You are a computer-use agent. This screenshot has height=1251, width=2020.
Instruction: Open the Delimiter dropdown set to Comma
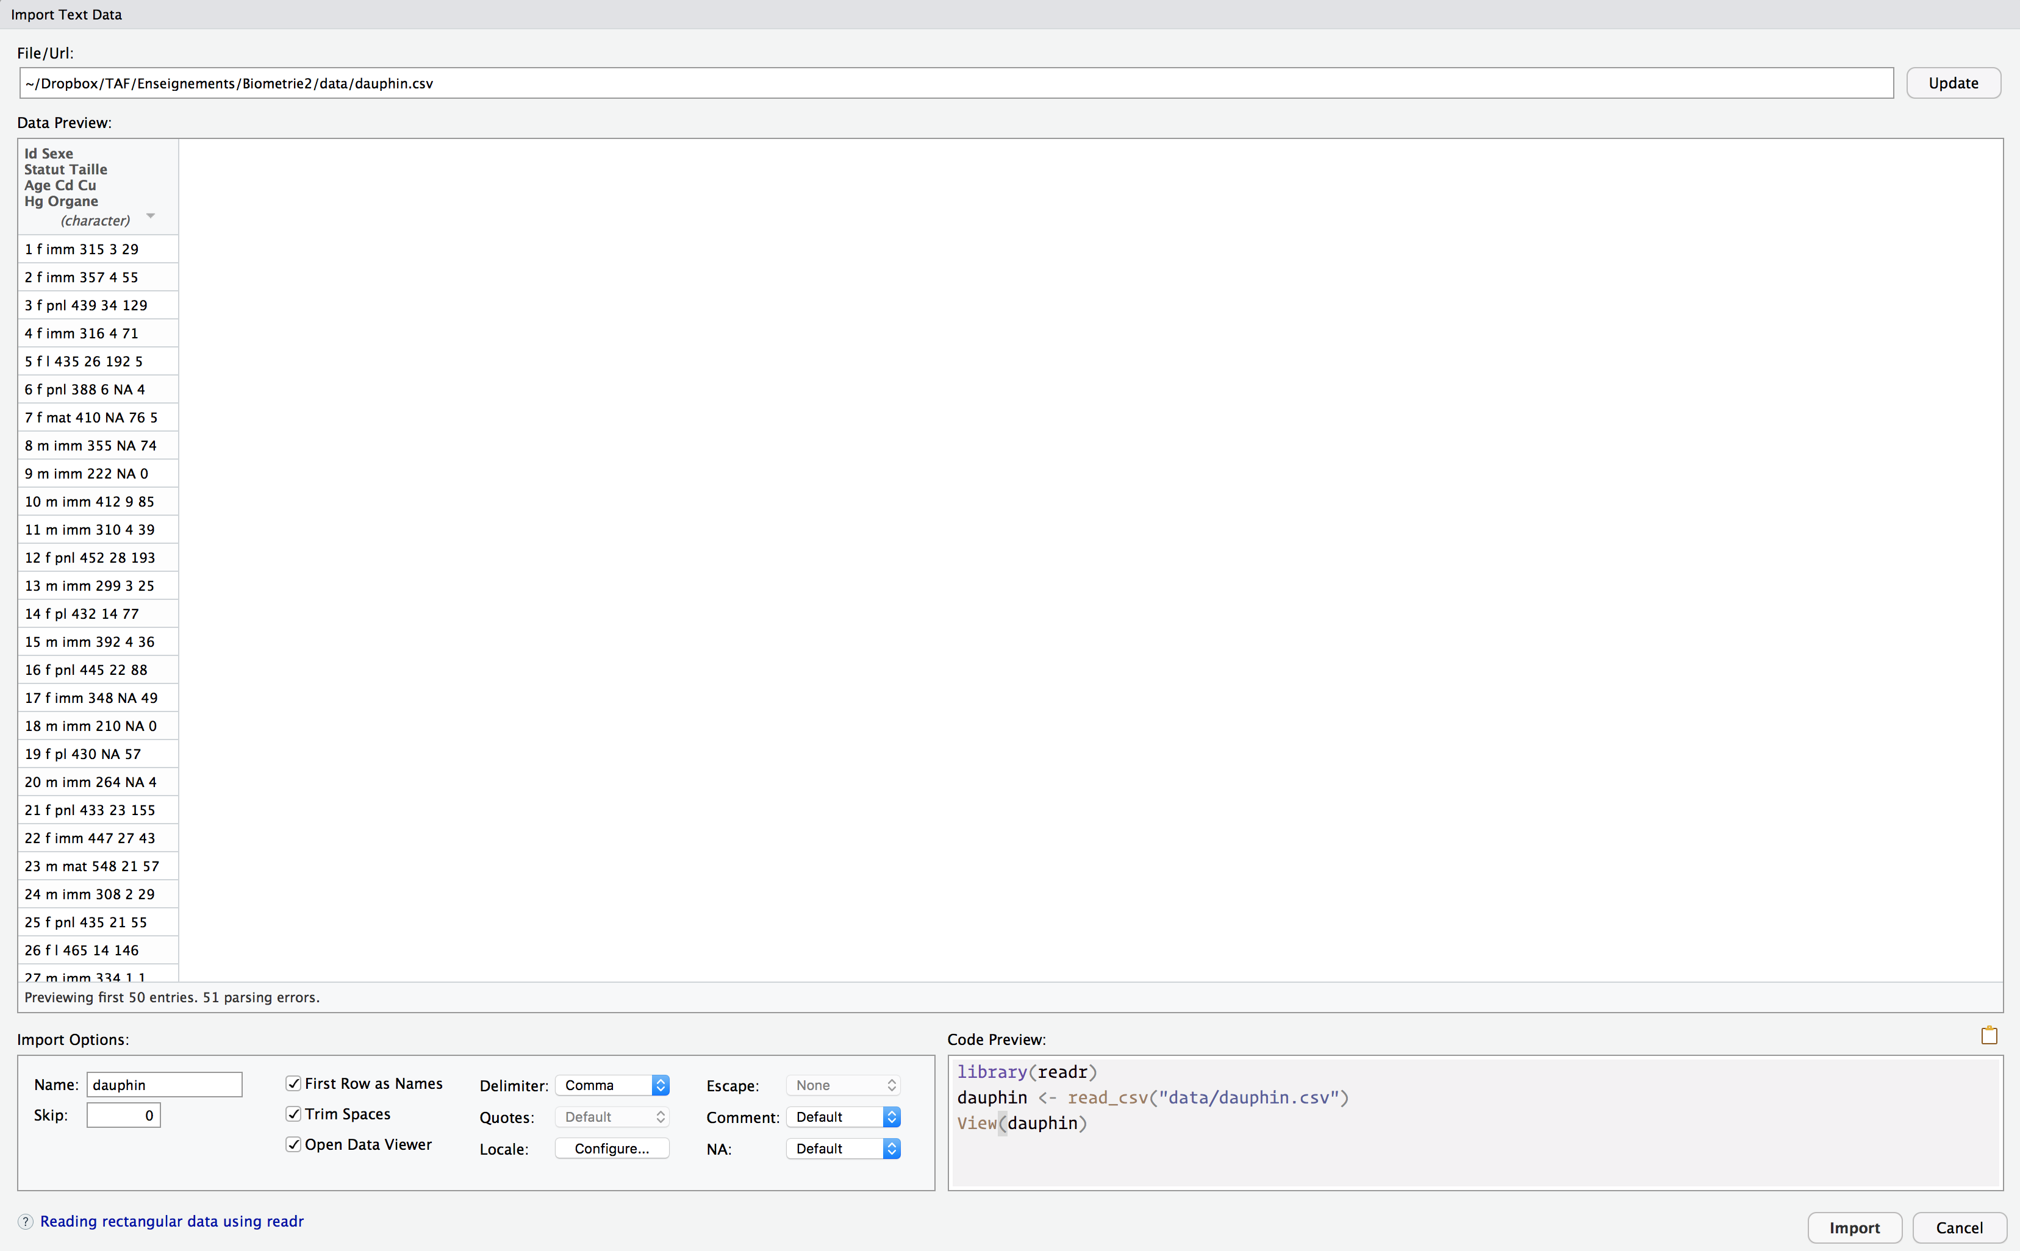click(612, 1085)
